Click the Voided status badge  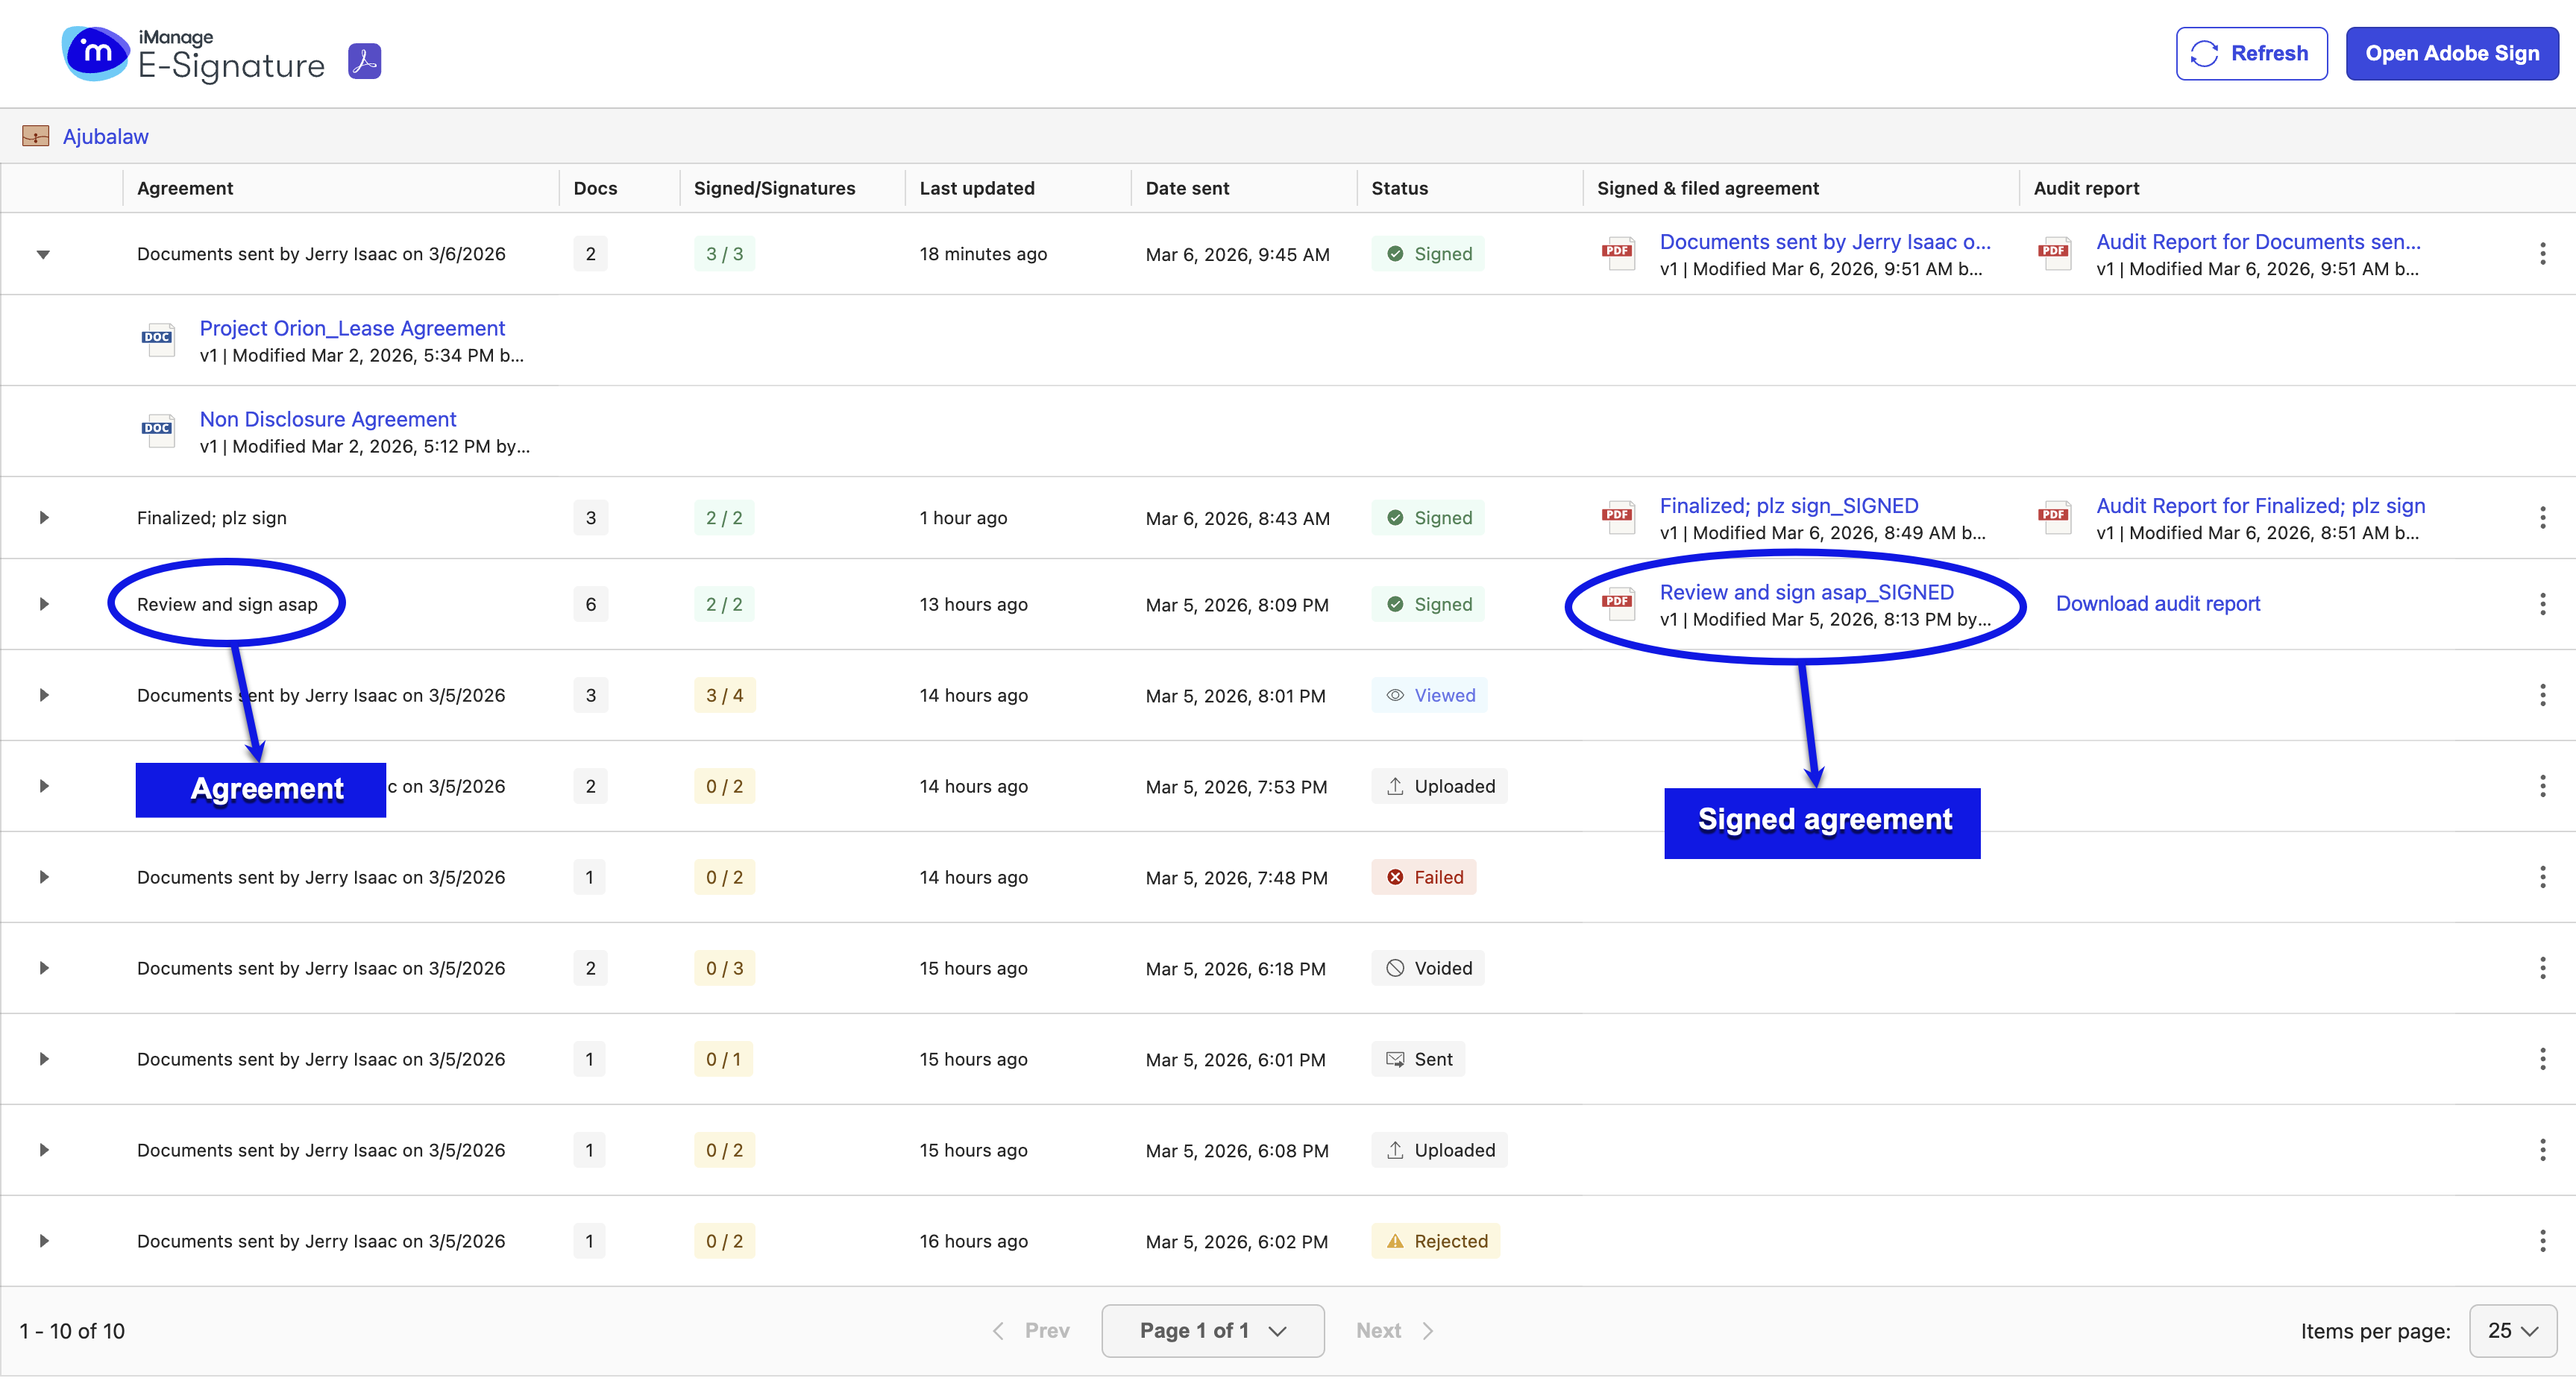pyautogui.click(x=1428, y=968)
